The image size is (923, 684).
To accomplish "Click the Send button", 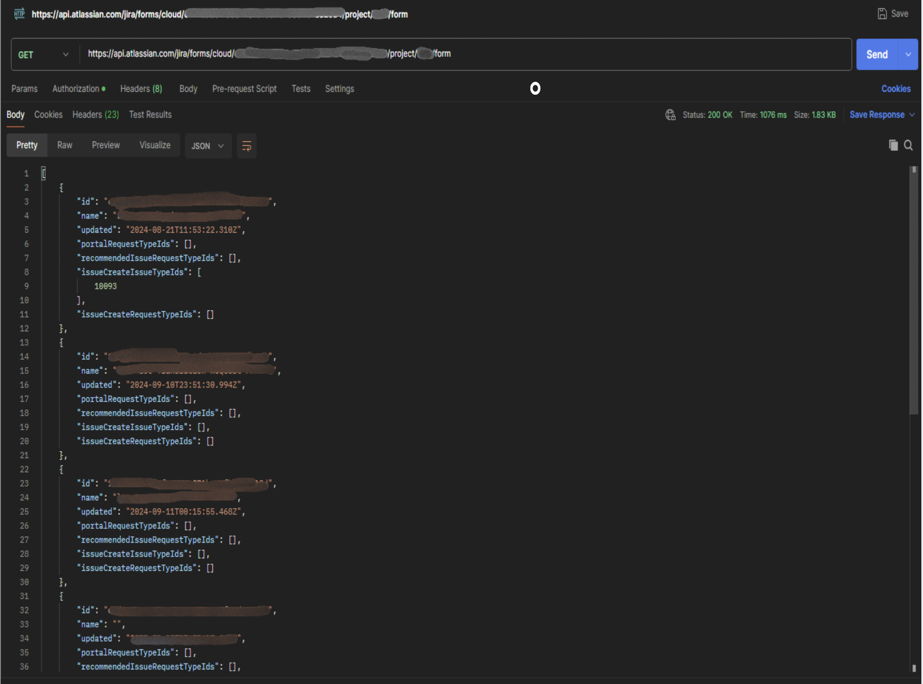I will (877, 54).
